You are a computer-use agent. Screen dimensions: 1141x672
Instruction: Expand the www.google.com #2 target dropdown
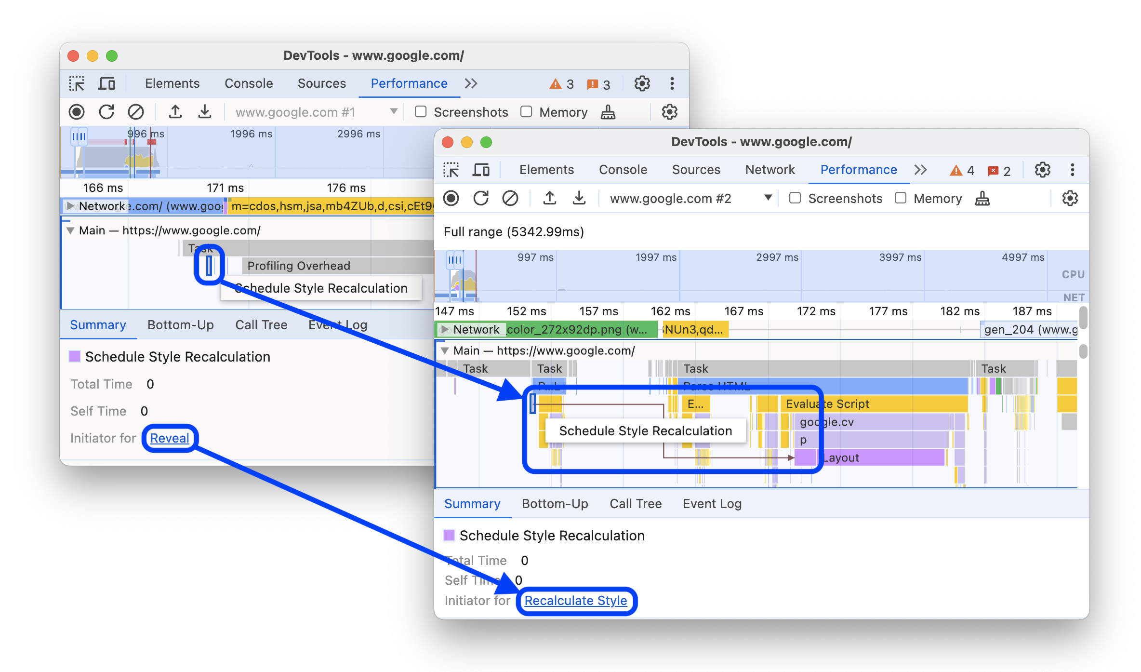point(769,199)
